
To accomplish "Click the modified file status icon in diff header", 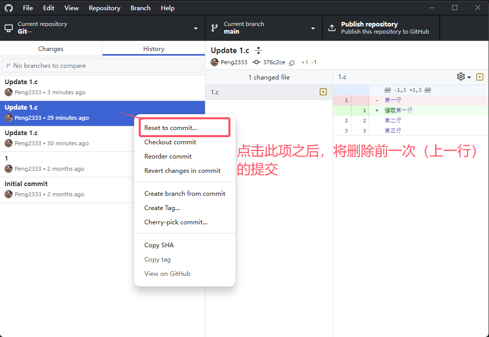I will click(479, 77).
